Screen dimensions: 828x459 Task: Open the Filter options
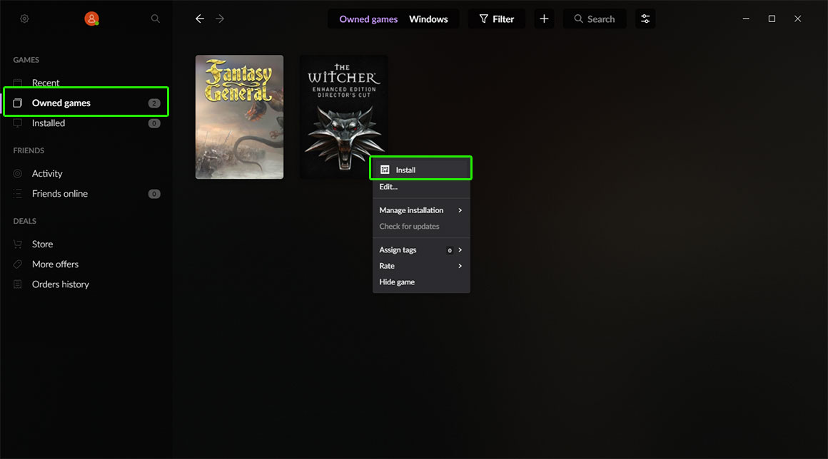pyautogui.click(x=497, y=19)
